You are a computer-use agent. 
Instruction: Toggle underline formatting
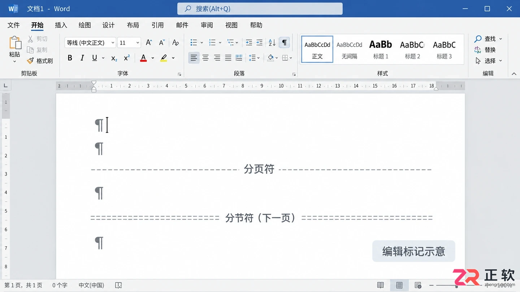95,58
